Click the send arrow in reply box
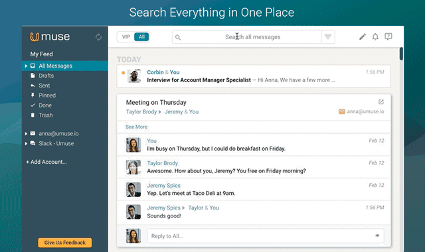425x252 pixels. [377, 235]
